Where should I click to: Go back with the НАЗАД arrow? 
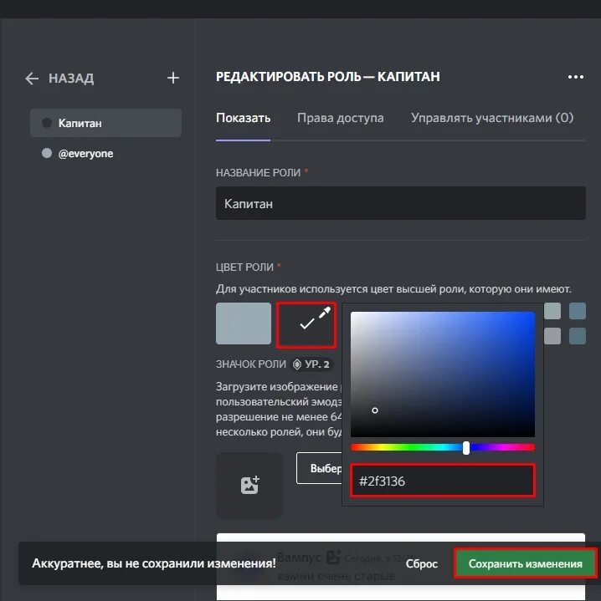click(x=32, y=79)
